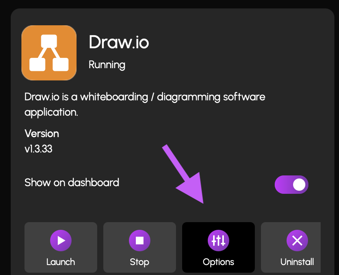
Task: Click the Draw.io title text
Action: [x=119, y=42]
